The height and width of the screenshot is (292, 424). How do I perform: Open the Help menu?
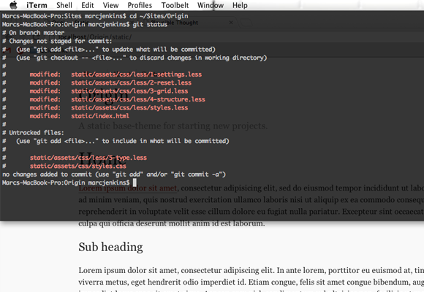click(240, 5)
